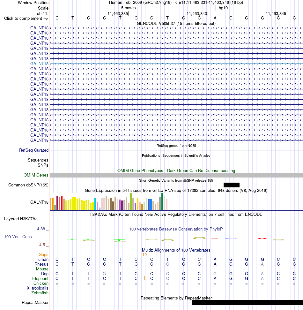The image size is (303, 310).
Task: Click the RepeatMasker track label
Action: click(x=35, y=303)
